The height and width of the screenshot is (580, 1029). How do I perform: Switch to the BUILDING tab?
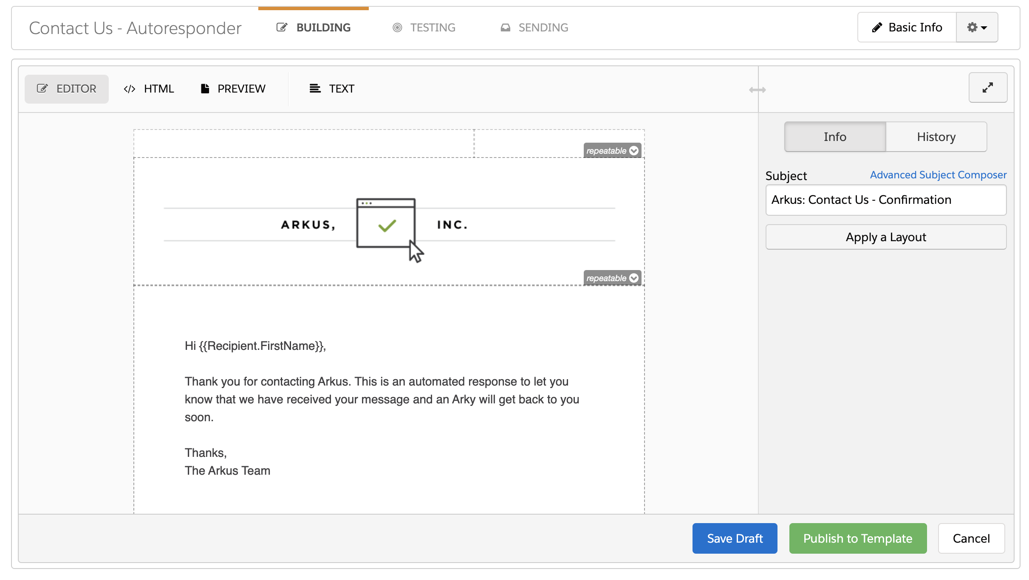tap(314, 28)
